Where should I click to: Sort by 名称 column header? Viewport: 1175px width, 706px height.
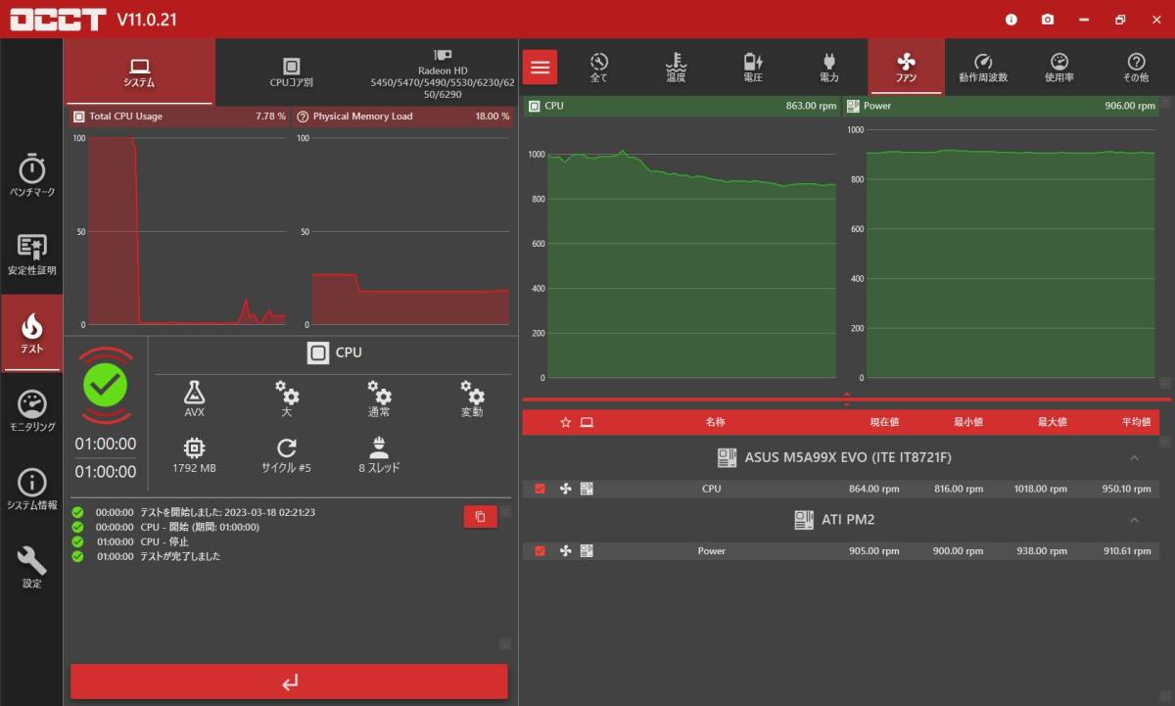715,422
